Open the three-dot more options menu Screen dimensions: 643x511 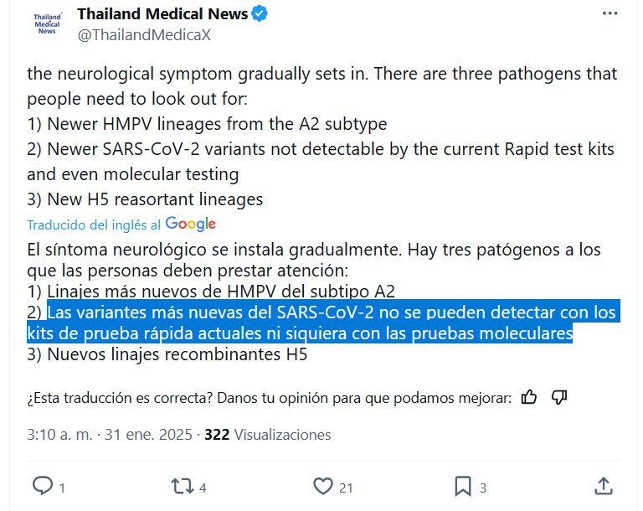pyautogui.click(x=617, y=14)
